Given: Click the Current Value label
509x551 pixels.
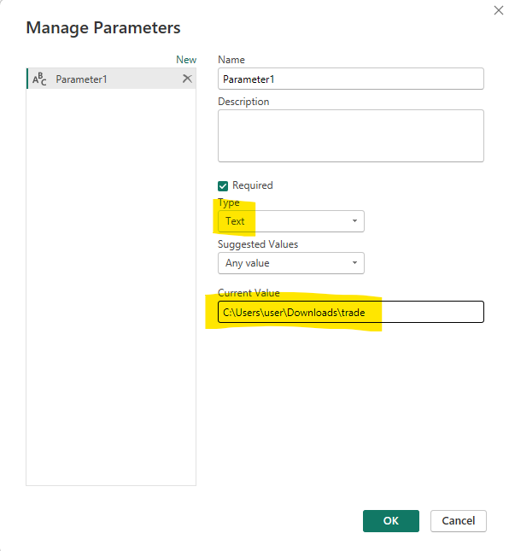Looking at the screenshot, I should [x=249, y=293].
